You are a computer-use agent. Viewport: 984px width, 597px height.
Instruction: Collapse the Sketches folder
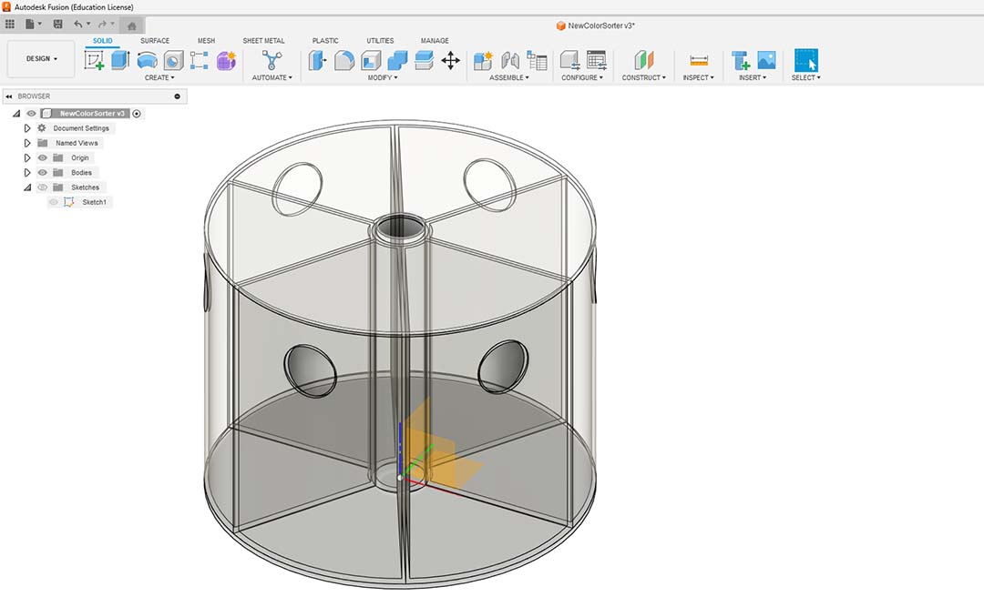coord(27,187)
